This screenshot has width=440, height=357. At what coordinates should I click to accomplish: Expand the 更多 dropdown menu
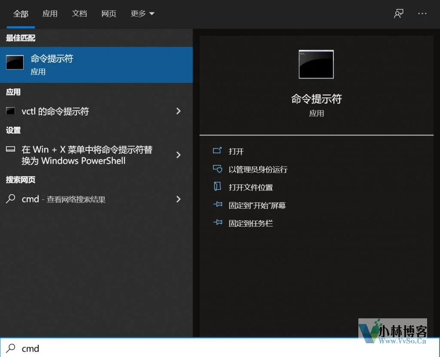(143, 14)
